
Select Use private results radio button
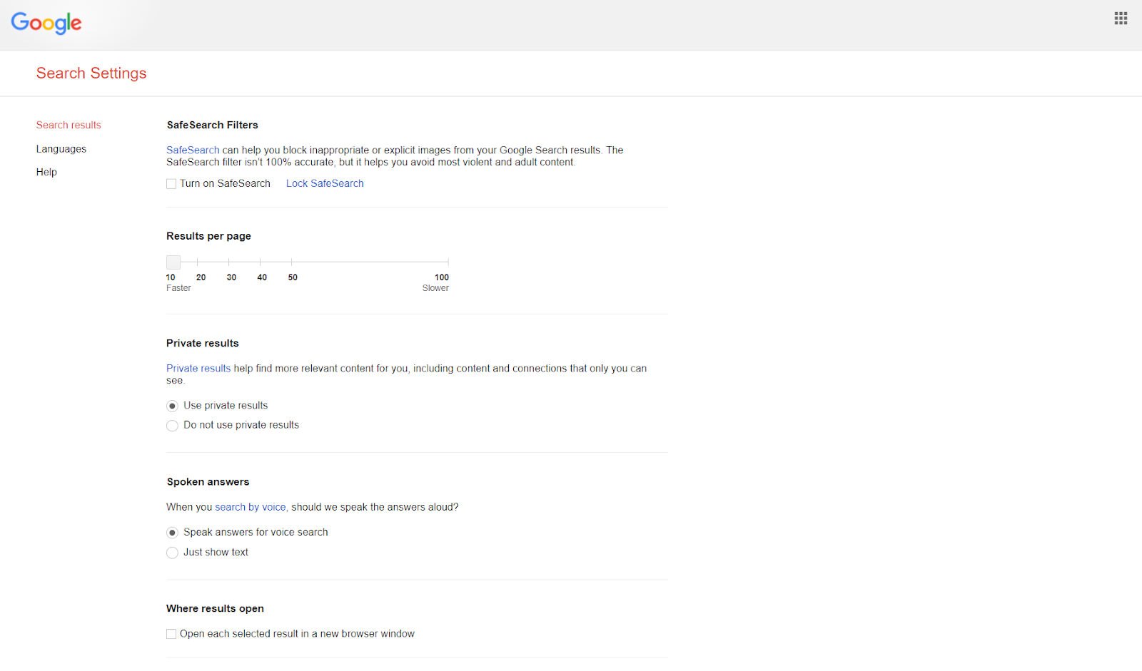pyautogui.click(x=172, y=406)
